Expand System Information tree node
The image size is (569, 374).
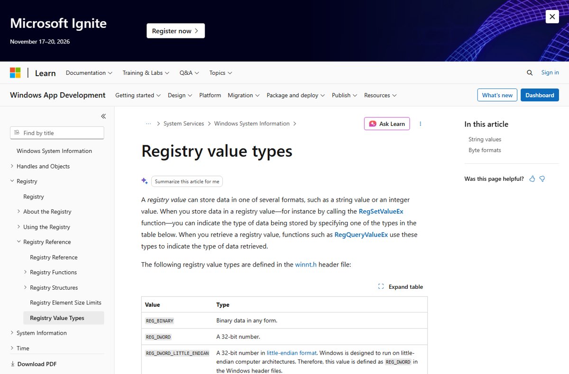tap(12, 333)
